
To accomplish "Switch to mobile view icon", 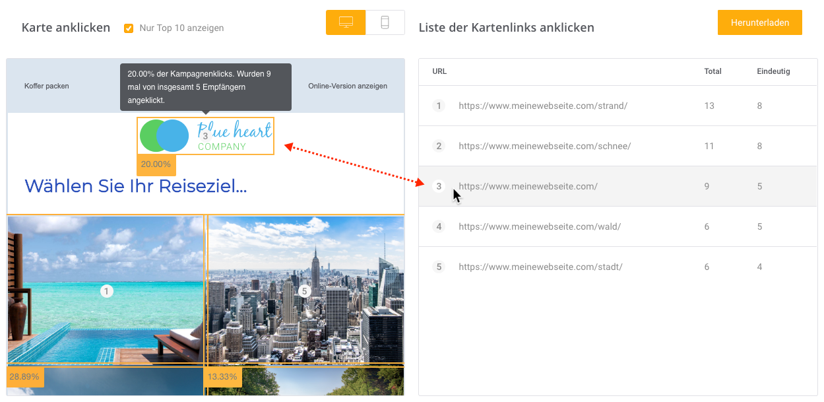I will [x=385, y=22].
